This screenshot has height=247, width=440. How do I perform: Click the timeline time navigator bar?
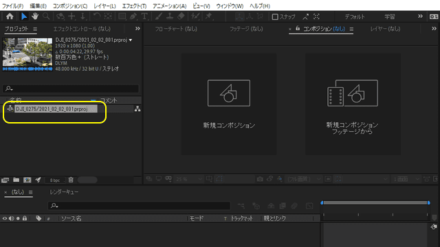(x=375, y=202)
